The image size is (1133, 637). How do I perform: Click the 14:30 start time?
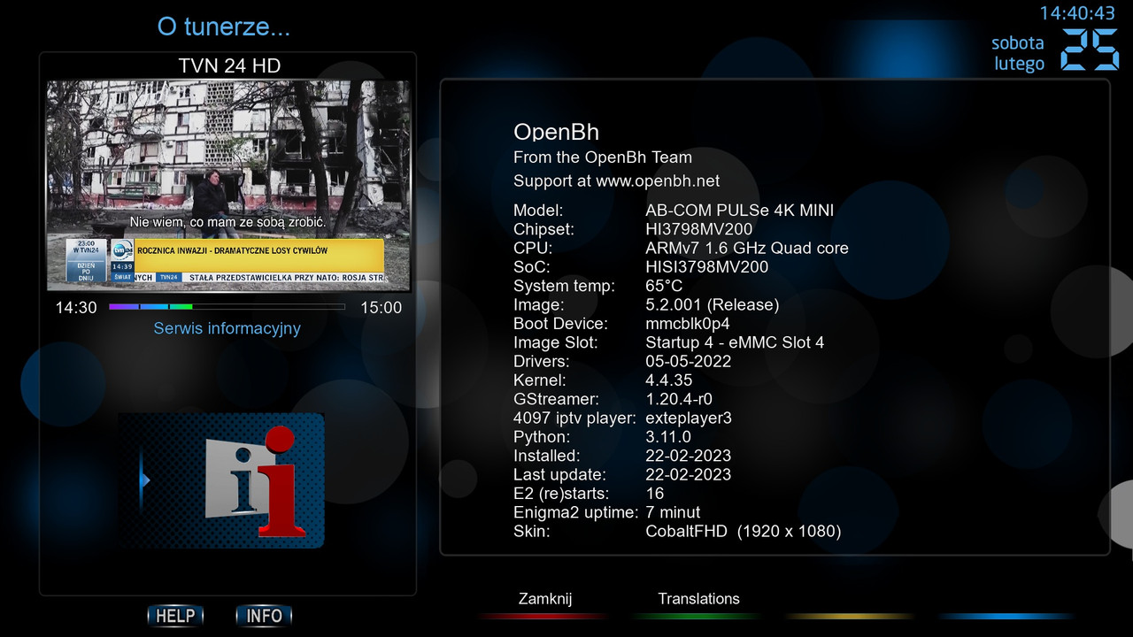pos(76,308)
